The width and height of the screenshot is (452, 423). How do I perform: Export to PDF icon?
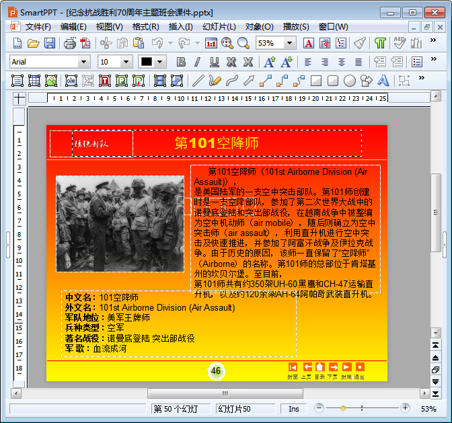(85, 43)
